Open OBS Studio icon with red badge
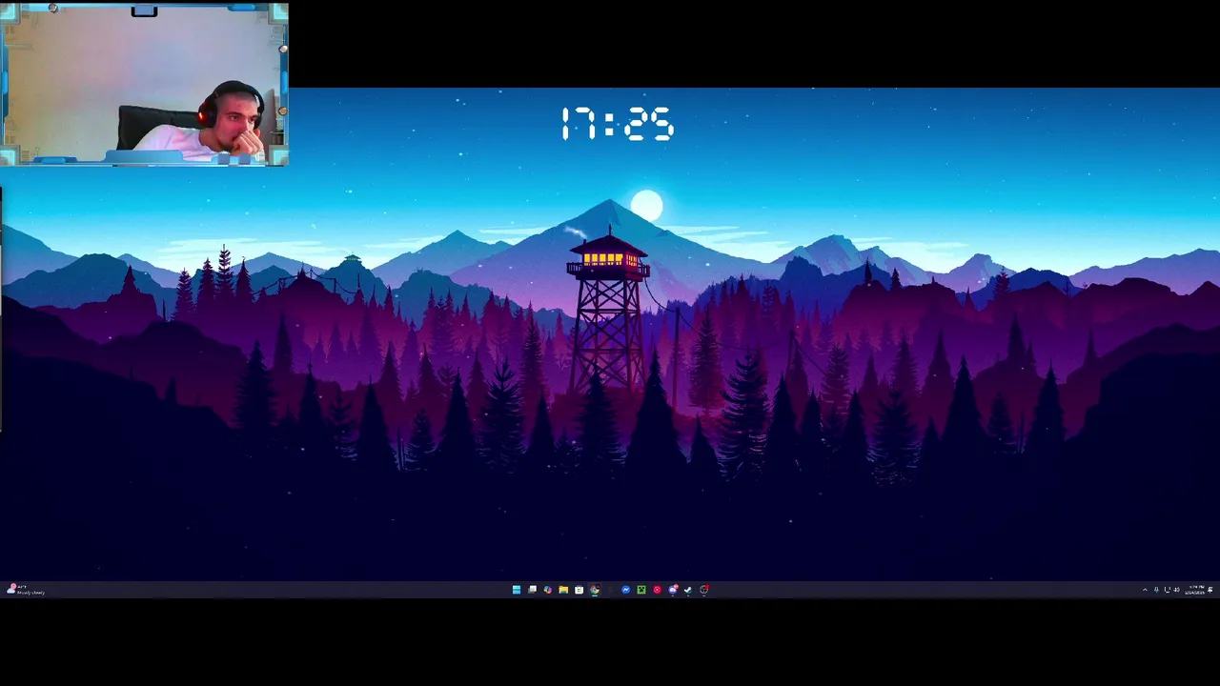The image size is (1220, 686). click(x=703, y=590)
